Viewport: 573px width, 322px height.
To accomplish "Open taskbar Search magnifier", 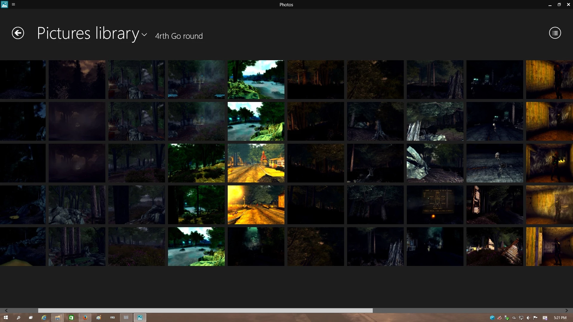I will point(18,318).
